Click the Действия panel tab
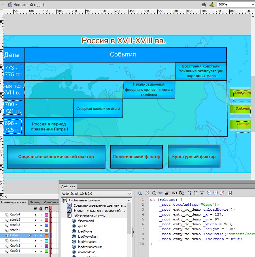The height and width of the screenshot is (257, 255). (x=68, y=186)
